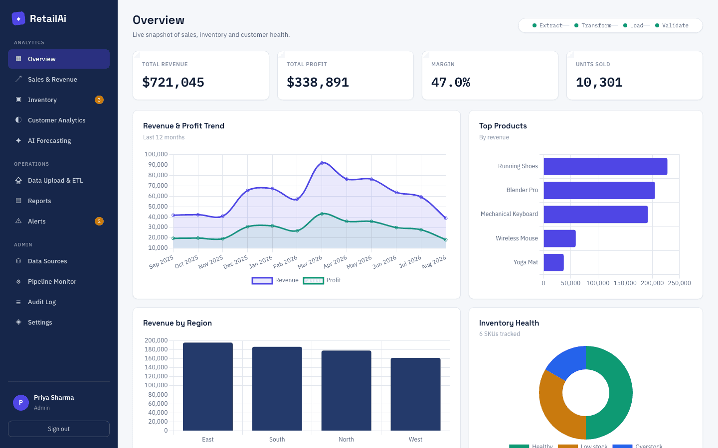Click the RetailAi logo icon
Viewport: 718px width, 448px height.
18,18
